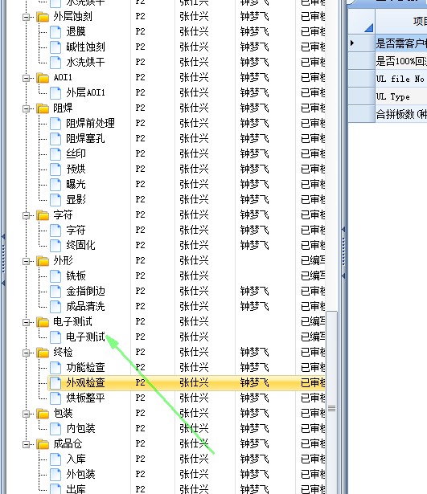This screenshot has height=494, width=427.
Task: Click the vertical scrollbar thumb of the tree list
Action: [331, 409]
